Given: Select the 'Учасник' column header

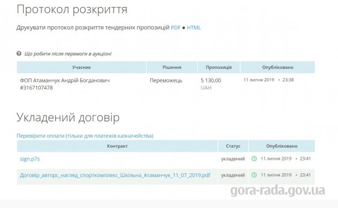Looking at the screenshot, I should [x=81, y=67].
